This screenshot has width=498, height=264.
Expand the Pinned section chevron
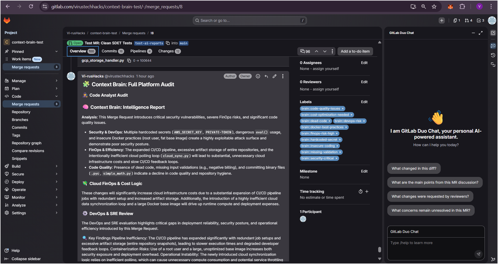tap(57, 52)
